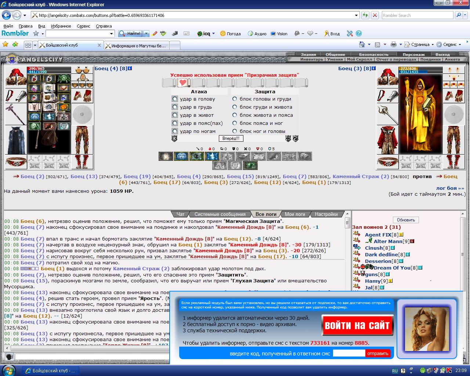Select attack удар в голову
This screenshot has width=470, height=376.
pyautogui.click(x=175, y=99)
